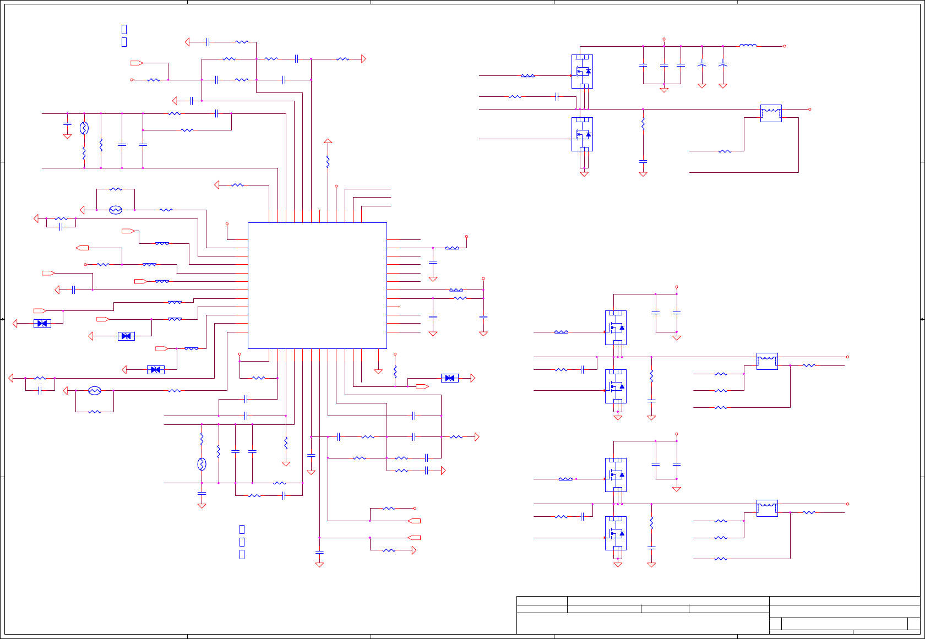The image size is (925, 639).
Task: Click the upper MOSFET of the top-right half-bridge
Action: click(582, 72)
